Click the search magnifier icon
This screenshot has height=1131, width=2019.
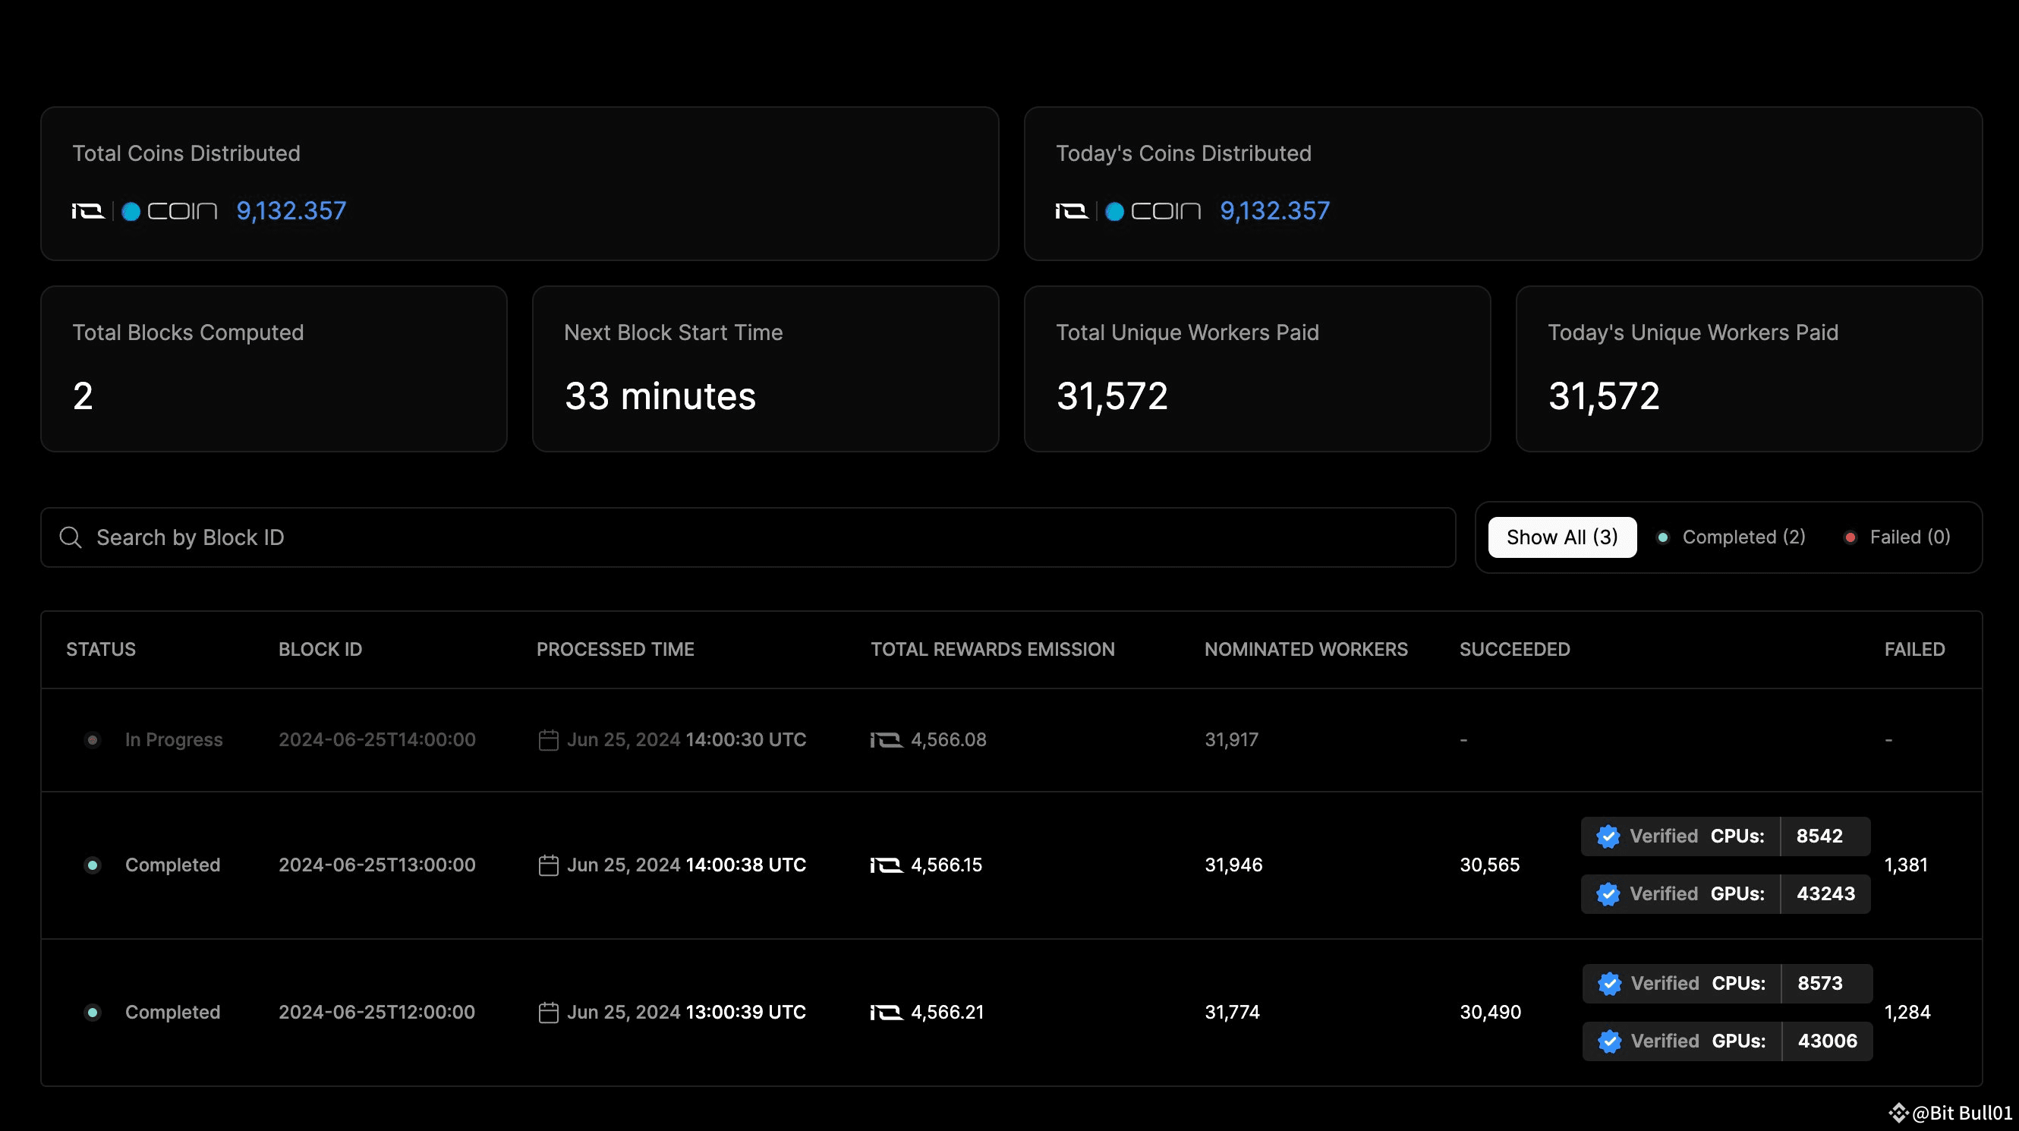(x=71, y=537)
